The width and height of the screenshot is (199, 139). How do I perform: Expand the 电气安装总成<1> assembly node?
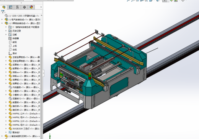pos(2,19)
